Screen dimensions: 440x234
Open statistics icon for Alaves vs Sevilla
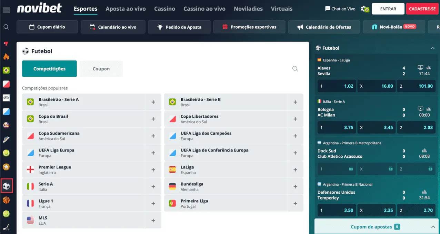(x=429, y=68)
